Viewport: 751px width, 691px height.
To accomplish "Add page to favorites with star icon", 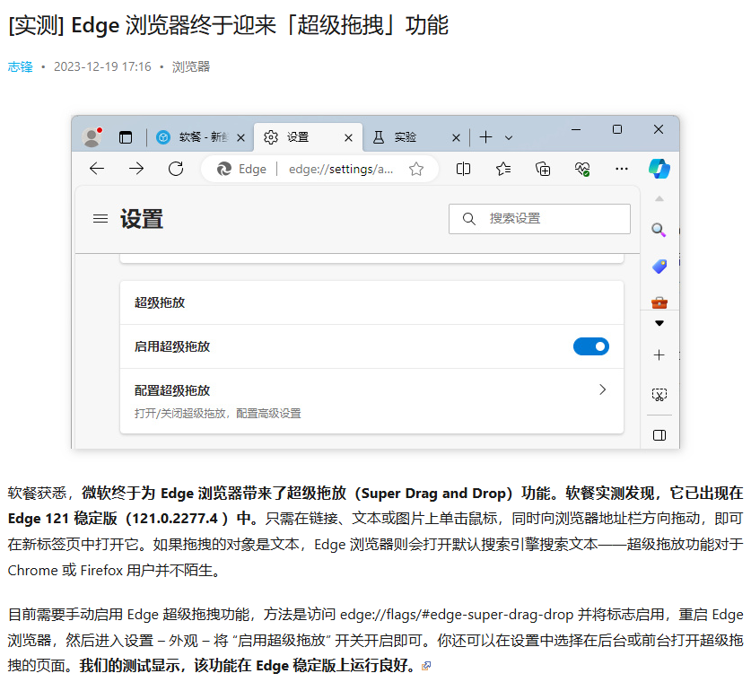I will coord(416,169).
